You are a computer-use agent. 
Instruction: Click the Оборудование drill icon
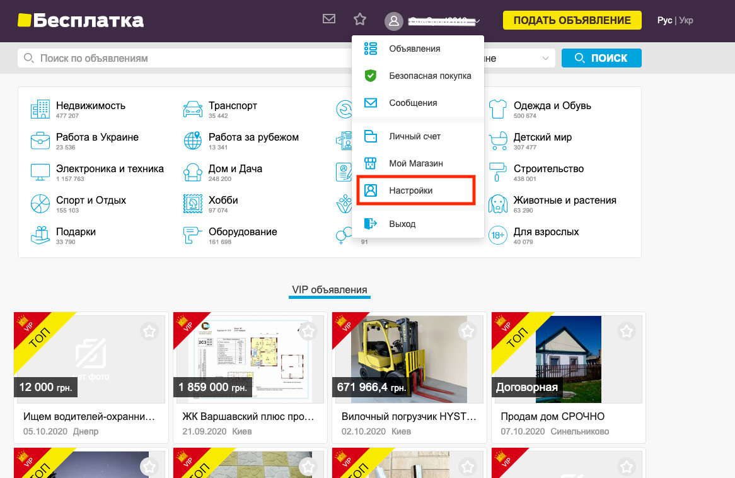pyautogui.click(x=193, y=235)
